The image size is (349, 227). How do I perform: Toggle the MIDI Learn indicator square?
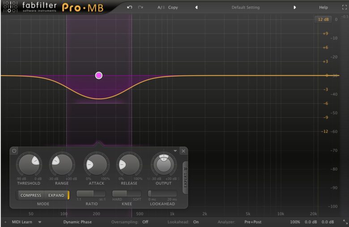click(x=5, y=222)
